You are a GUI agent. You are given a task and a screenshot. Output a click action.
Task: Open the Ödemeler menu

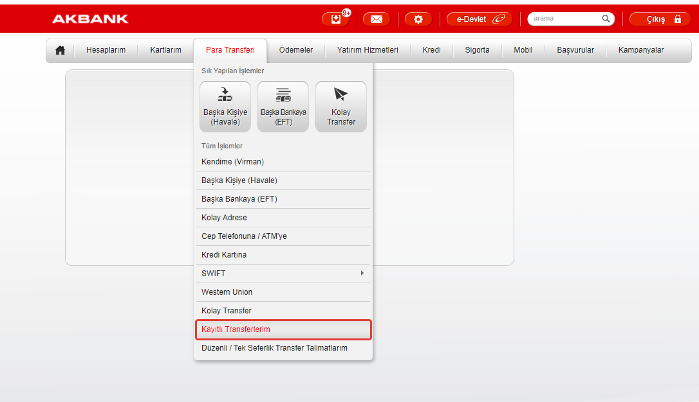[x=296, y=50]
